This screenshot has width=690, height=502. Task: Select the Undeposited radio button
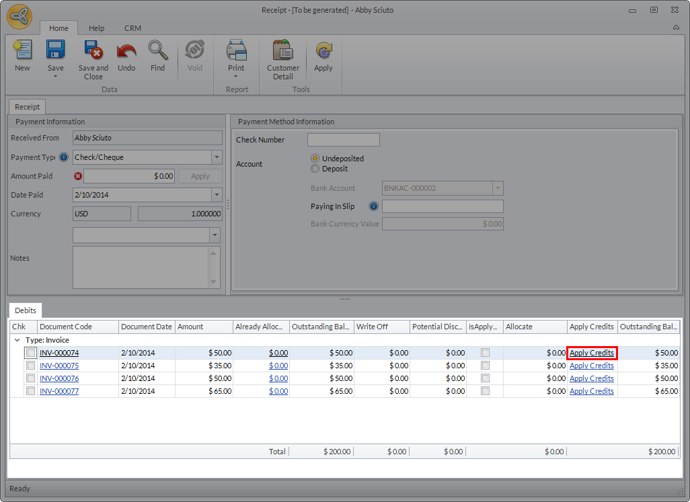click(x=315, y=159)
